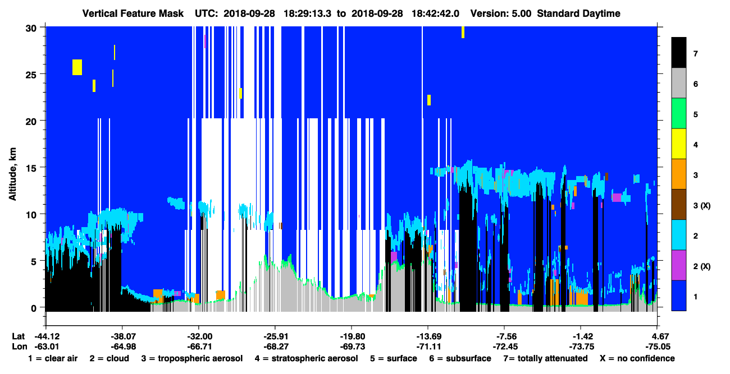Click the blue swatch labeled 1

click(x=679, y=295)
